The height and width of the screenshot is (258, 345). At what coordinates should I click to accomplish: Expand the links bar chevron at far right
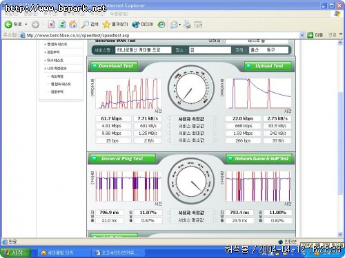[x=341, y=34]
